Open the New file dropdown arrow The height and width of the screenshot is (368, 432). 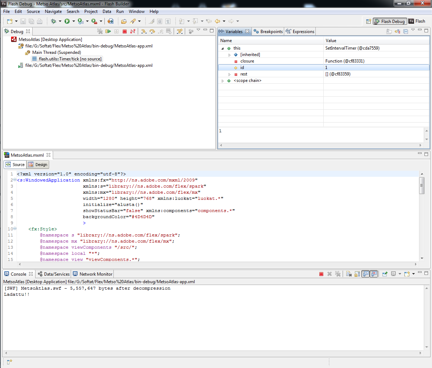click(x=16, y=21)
